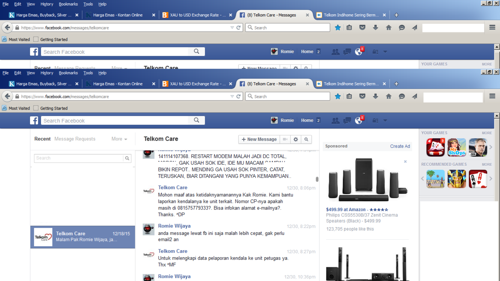Open conversation gear options
The image size is (500, 281).
point(296,139)
